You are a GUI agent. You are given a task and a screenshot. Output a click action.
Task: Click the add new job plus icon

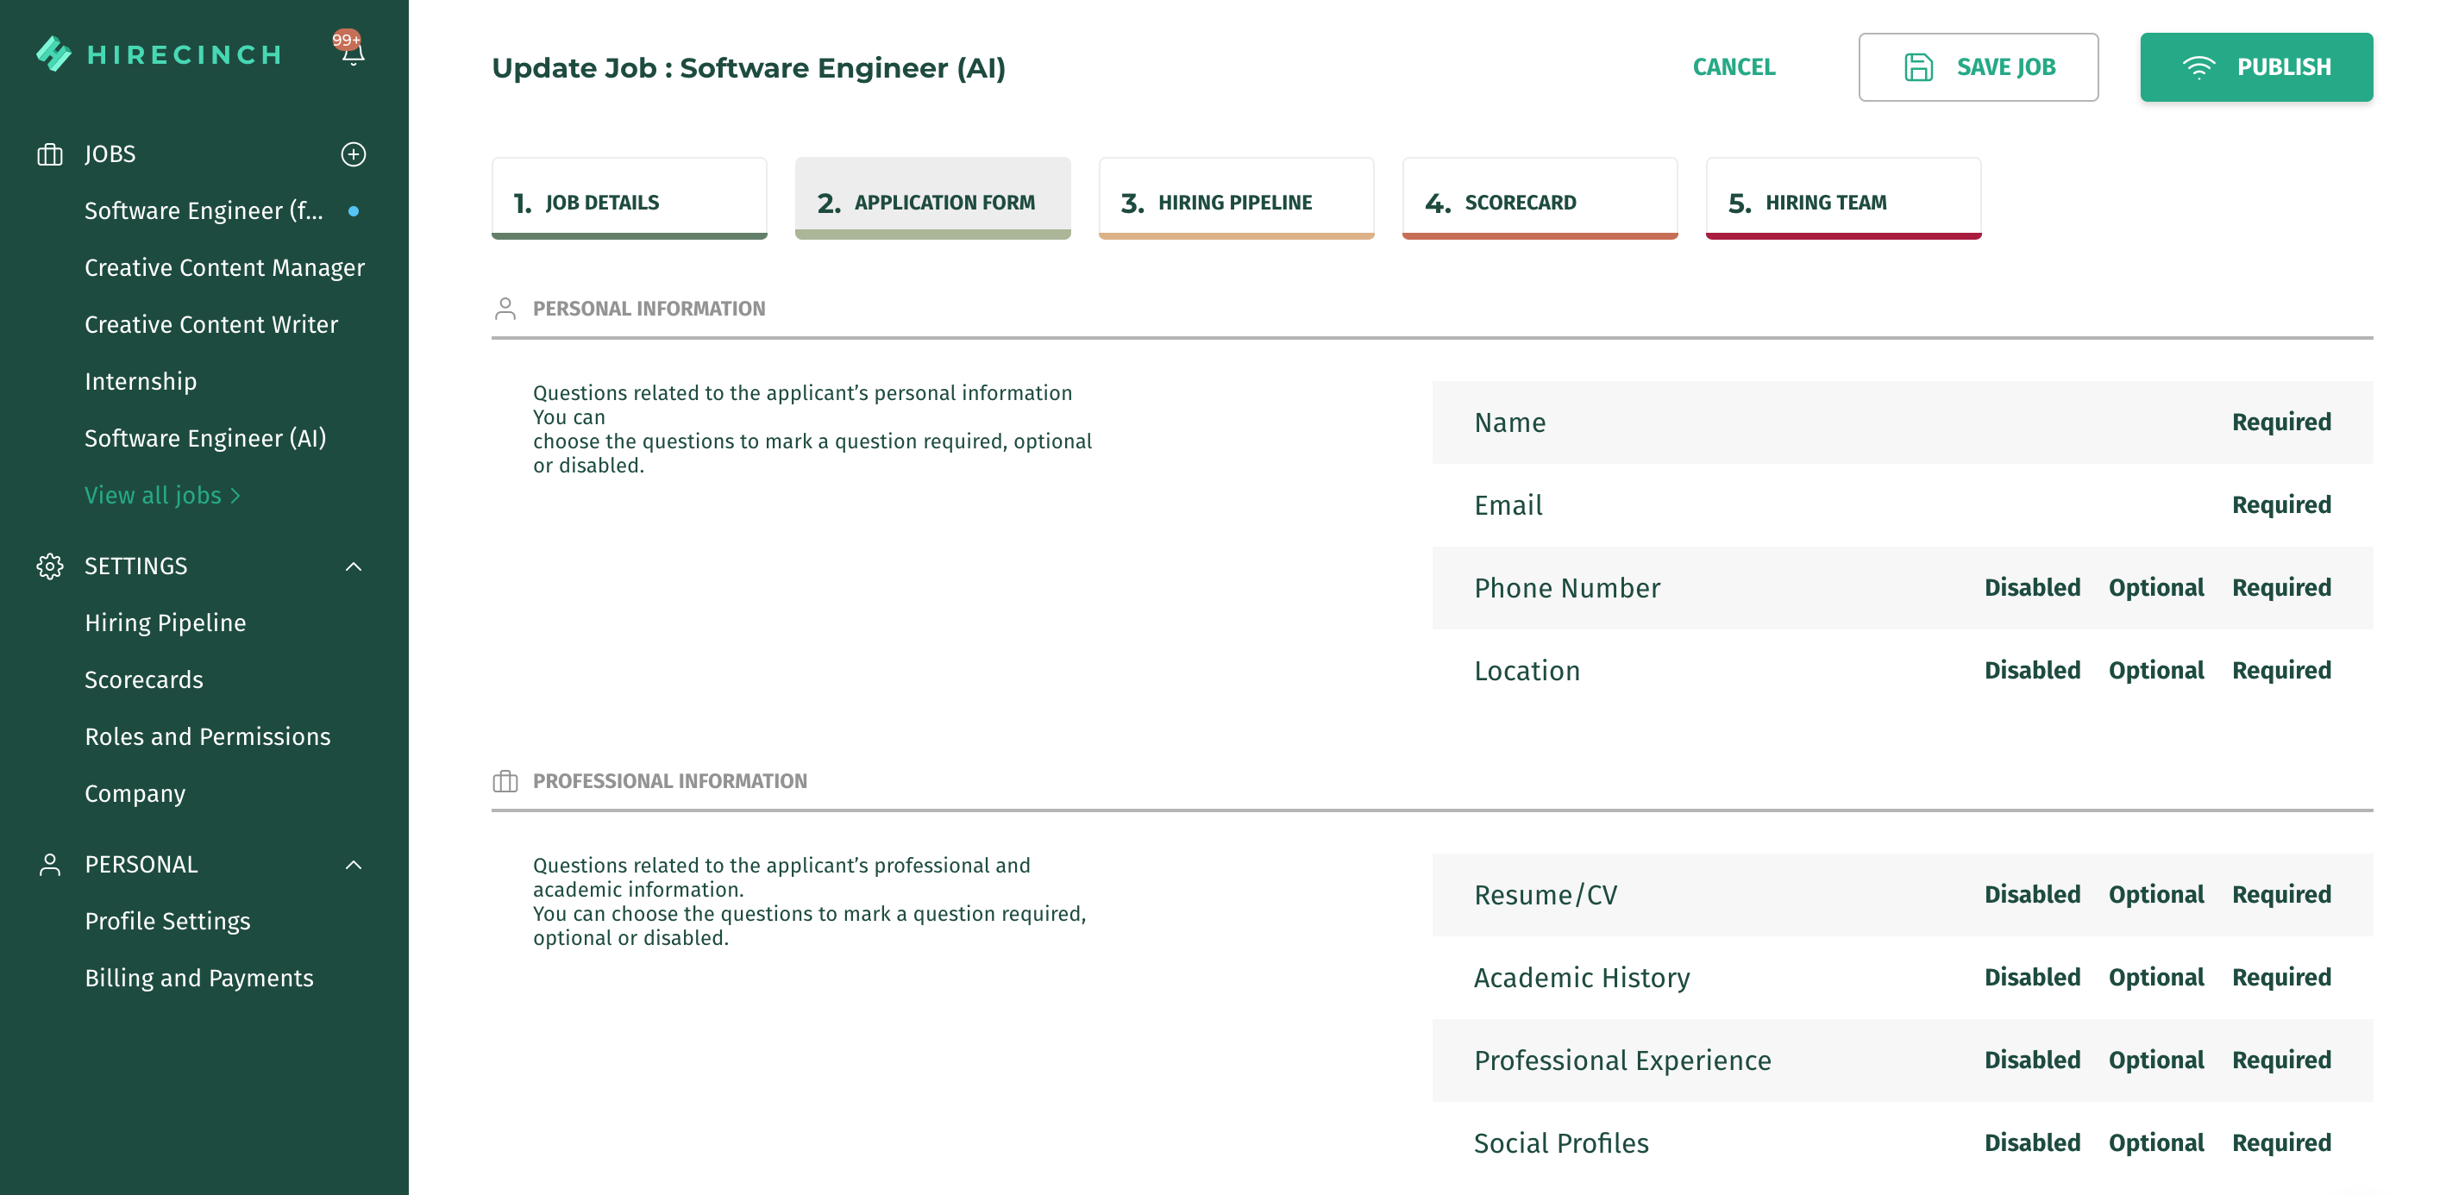[354, 153]
